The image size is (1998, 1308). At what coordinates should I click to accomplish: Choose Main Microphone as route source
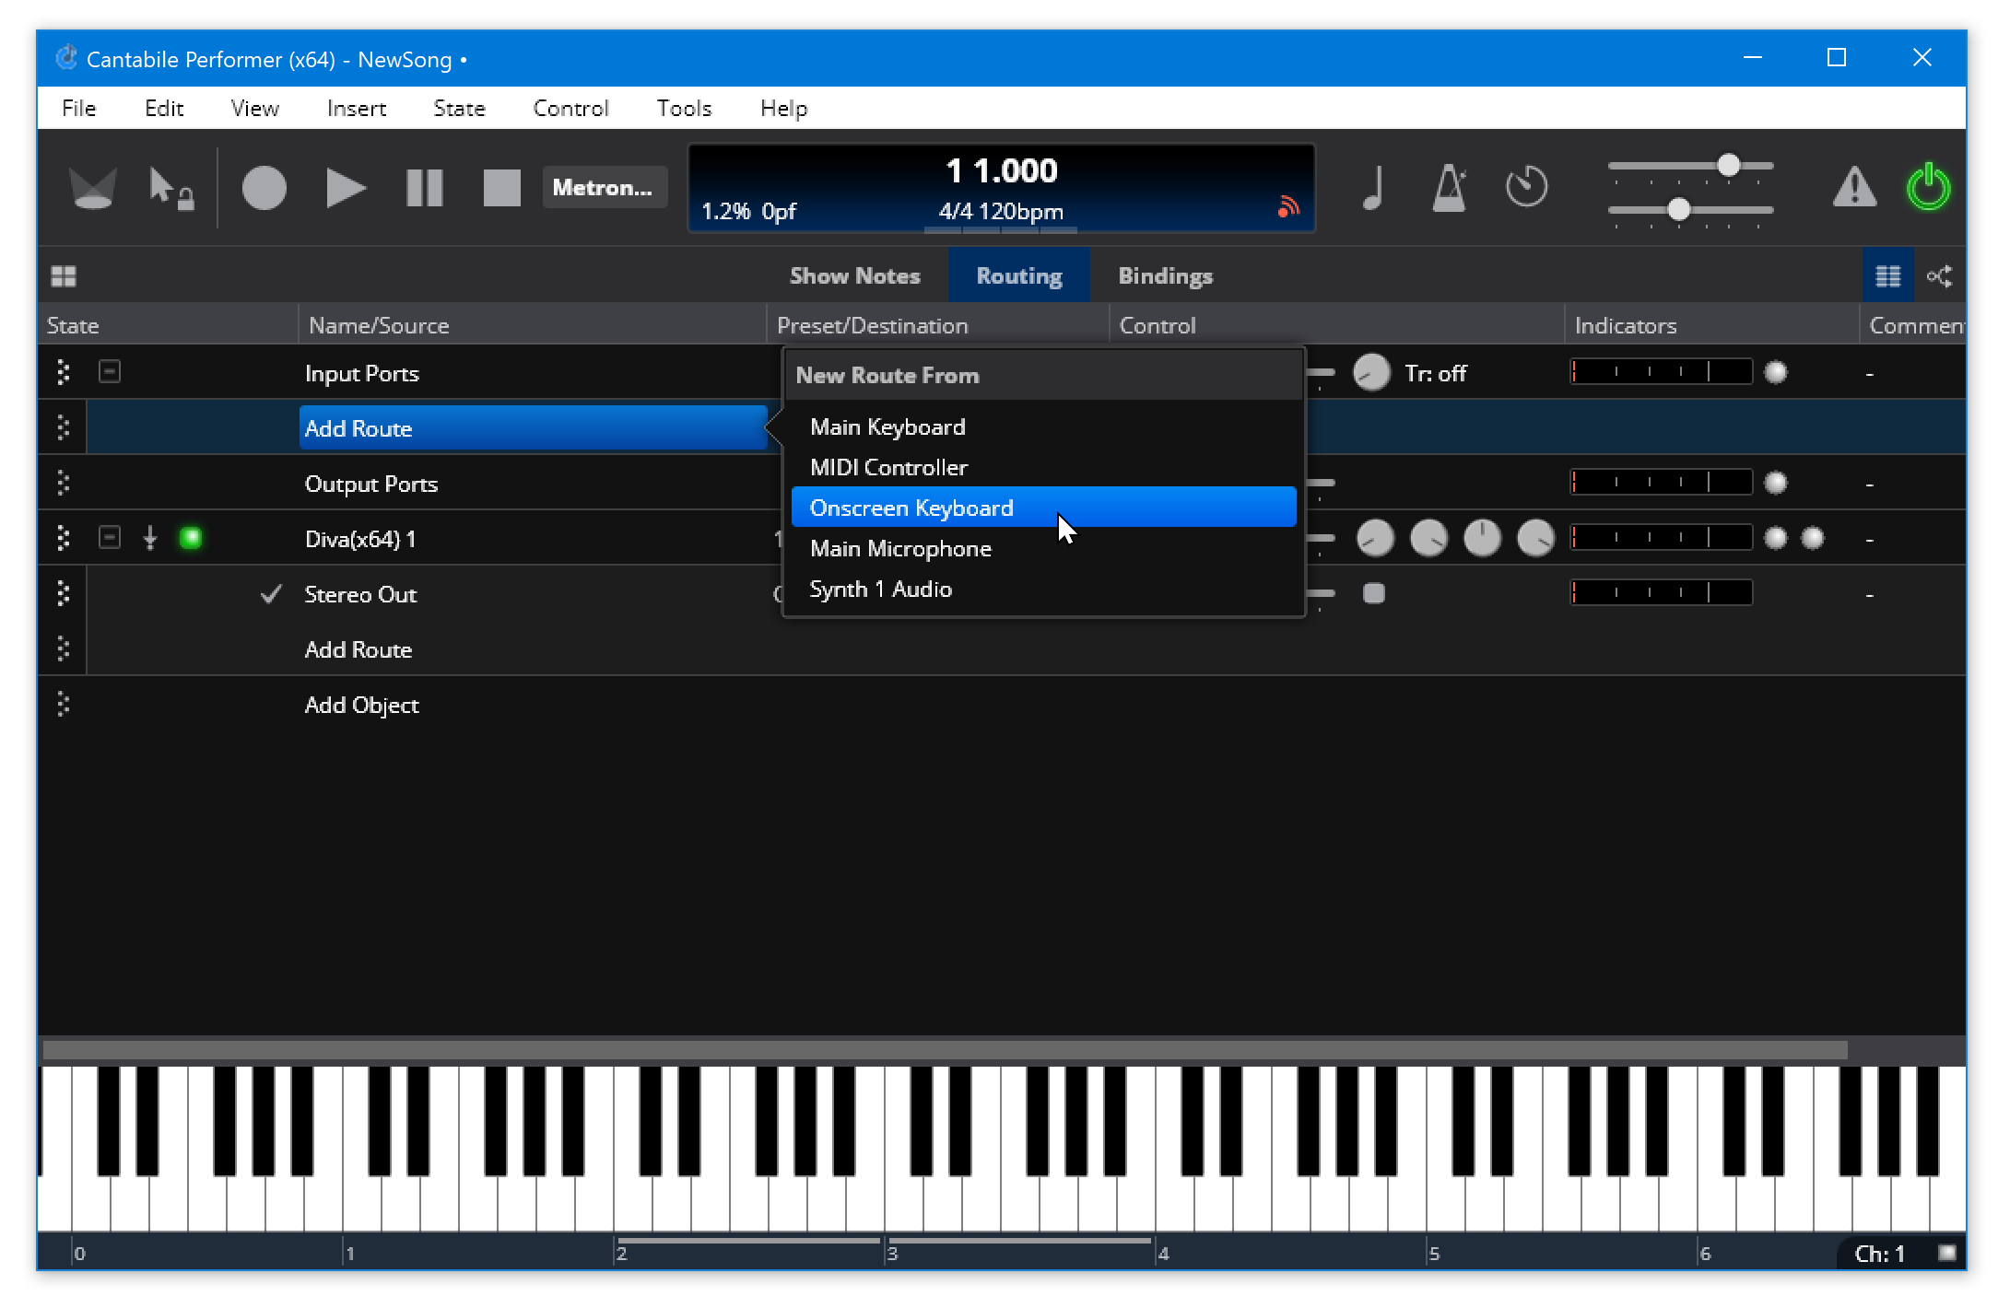pyautogui.click(x=1043, y=548)
